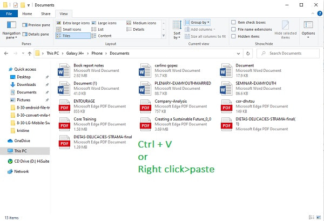Click Phone in the address path
The width and height of the screenshot is (324, 221).
click(x=97, y=53)
